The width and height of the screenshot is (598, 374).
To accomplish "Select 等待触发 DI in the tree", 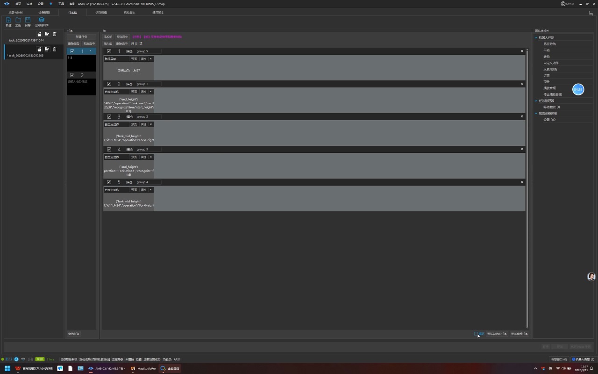I will tap(551, 107).
